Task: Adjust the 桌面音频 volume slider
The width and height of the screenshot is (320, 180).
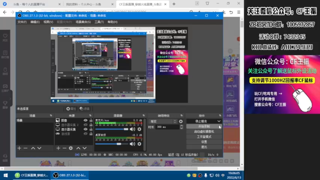Action: coord(112,144)
